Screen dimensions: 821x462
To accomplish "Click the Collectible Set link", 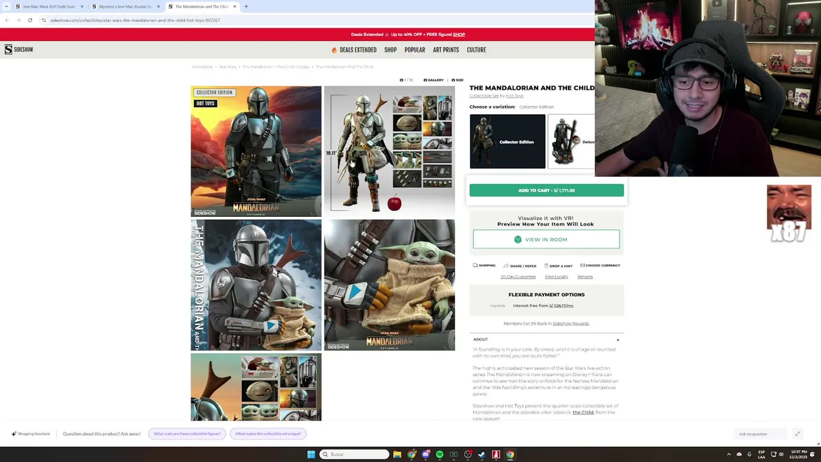I will (x=484, y=96).
